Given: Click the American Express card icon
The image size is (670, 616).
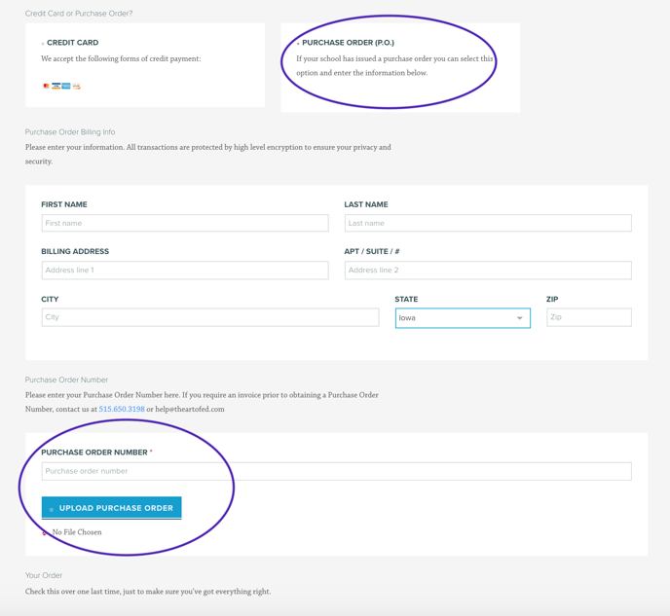Looking at the screenshot, I should pos(66,86).
